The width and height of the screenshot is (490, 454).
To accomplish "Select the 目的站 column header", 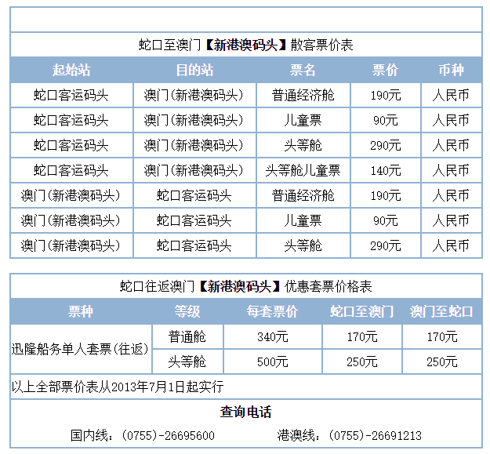I will 194,70.
